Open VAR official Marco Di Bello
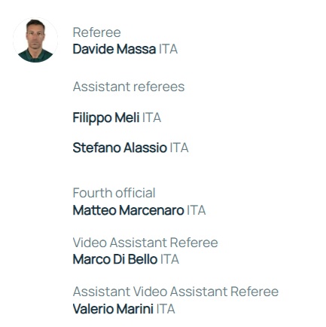326x327 pixels. pyautogui.click(x=115, y=259)
